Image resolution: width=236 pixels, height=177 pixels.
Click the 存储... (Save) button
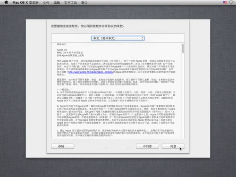tap(63, 146)
